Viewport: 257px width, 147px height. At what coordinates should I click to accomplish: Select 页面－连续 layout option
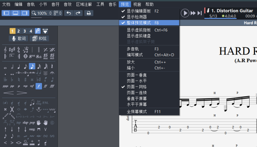pos(149,93)
